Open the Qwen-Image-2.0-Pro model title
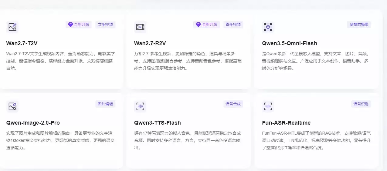Screen dimensions: 387x171 tap(33, 123)
